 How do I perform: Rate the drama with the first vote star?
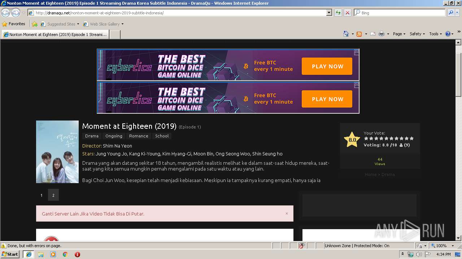tap(366, 138)
